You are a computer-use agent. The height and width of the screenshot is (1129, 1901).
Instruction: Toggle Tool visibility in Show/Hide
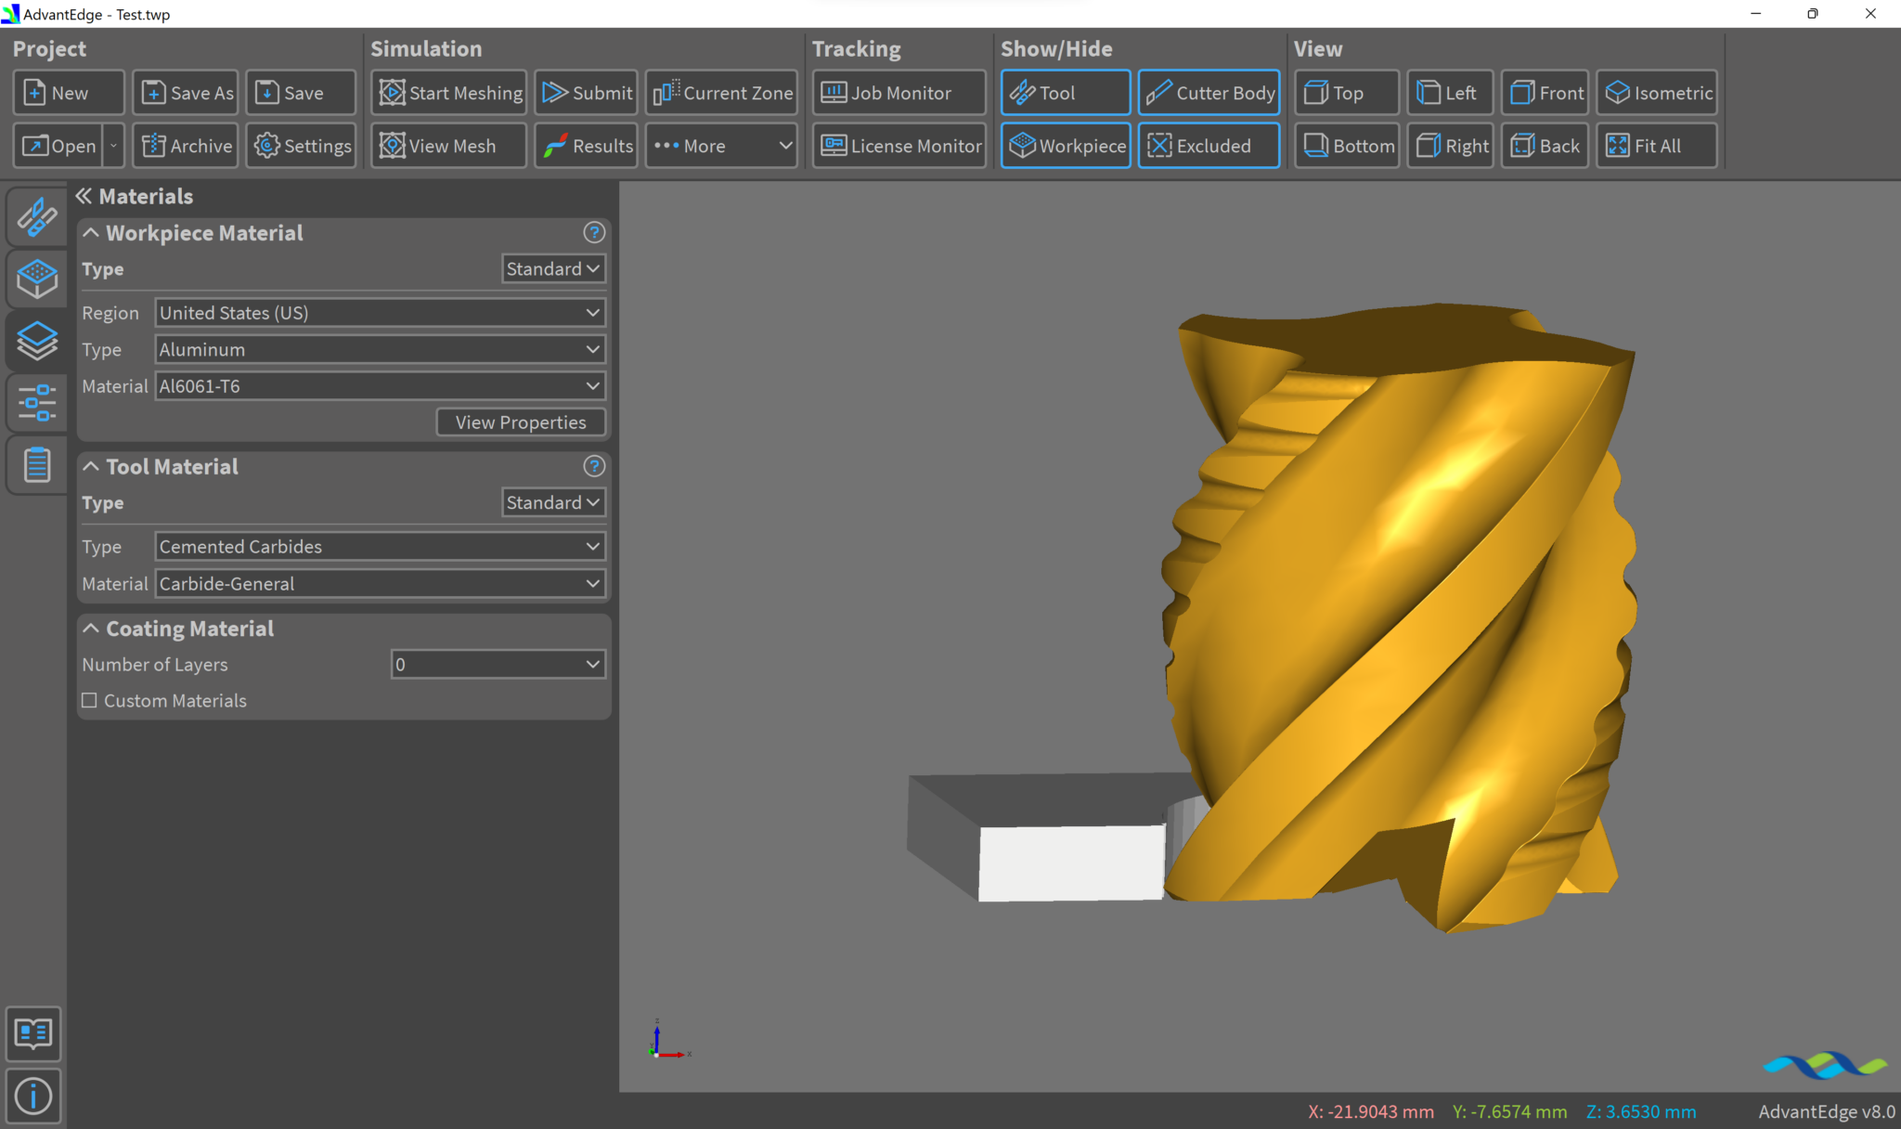pyautogui.click(x=1065, y=93)
